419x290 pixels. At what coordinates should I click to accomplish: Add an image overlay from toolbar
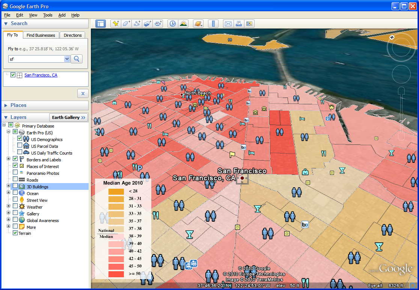click(147, 24)
